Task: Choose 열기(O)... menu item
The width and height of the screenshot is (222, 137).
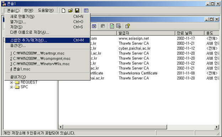Action: (x=48, y=22)
